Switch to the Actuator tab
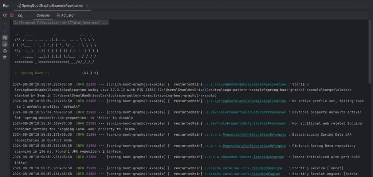The image size is (373, 177). [x=65, y=15]
